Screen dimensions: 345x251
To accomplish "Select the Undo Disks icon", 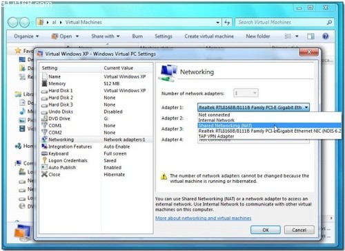I will click(x=45, y=112).
